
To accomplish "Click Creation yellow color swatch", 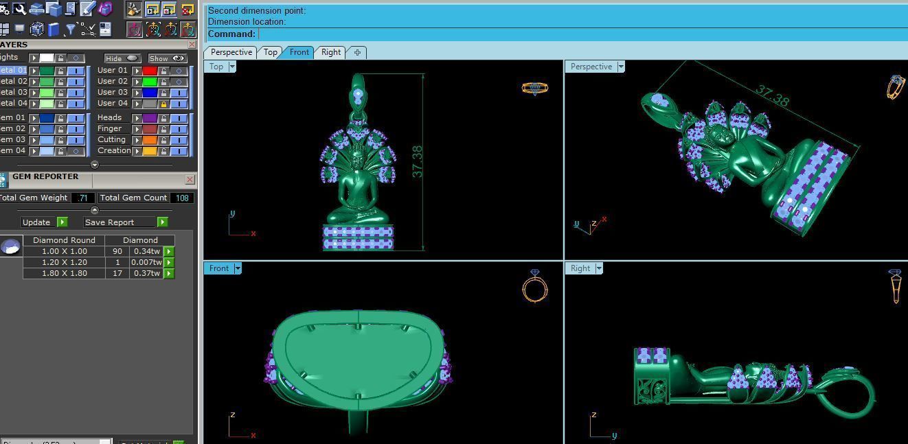I will click(x=150, y=151).
